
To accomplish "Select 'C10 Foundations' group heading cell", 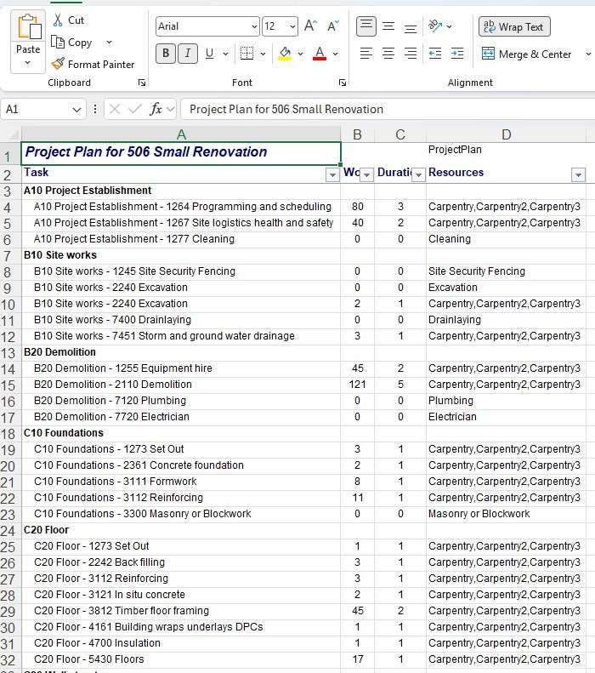I will pos(181,433).
